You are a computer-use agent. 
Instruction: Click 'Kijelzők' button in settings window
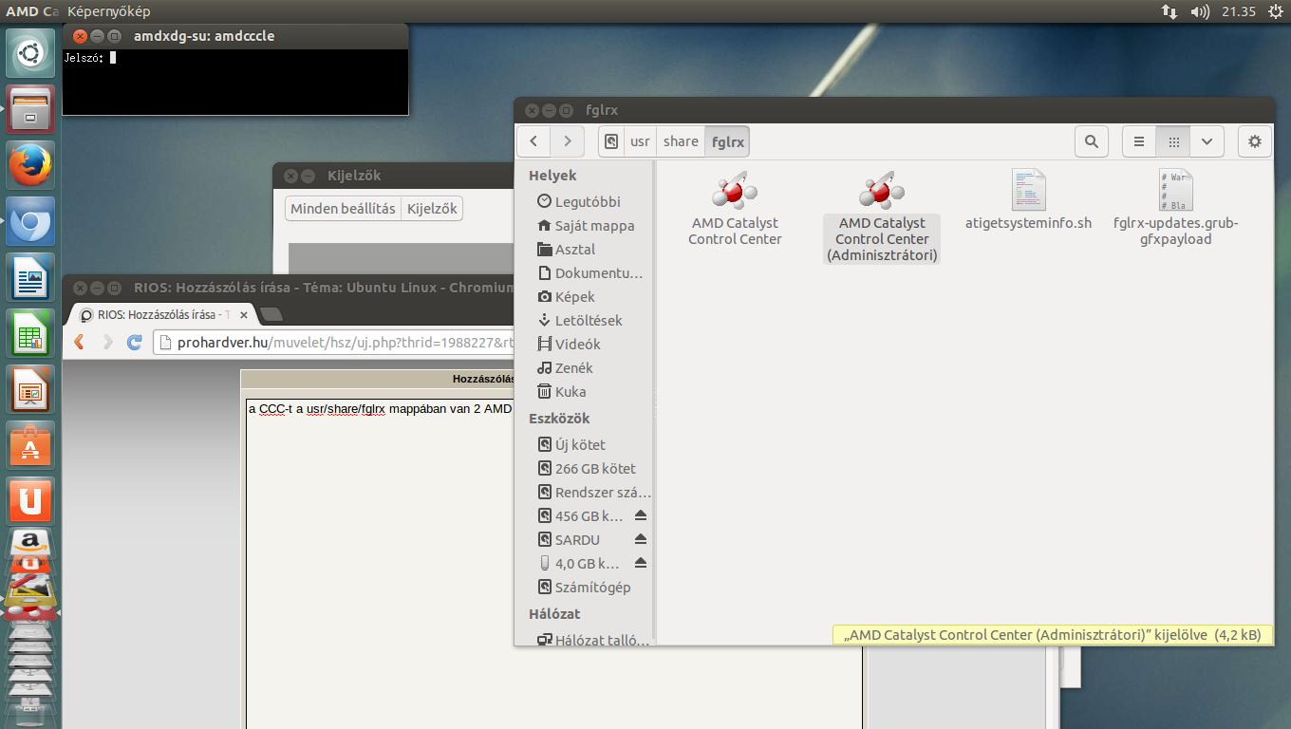click(432, 209)
